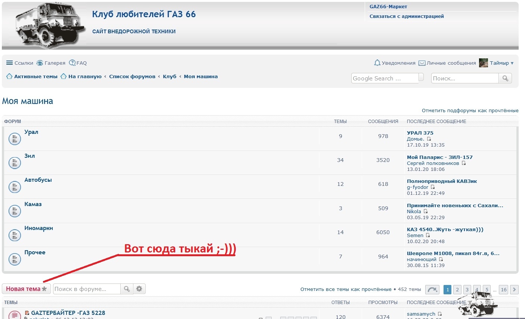
Task: Open the Ссылки quick links menu
Action: point(20,63)
